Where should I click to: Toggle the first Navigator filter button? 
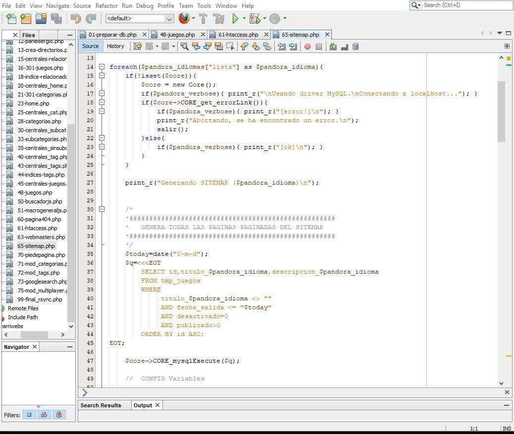pyautogui.click(x=29, y=415)
